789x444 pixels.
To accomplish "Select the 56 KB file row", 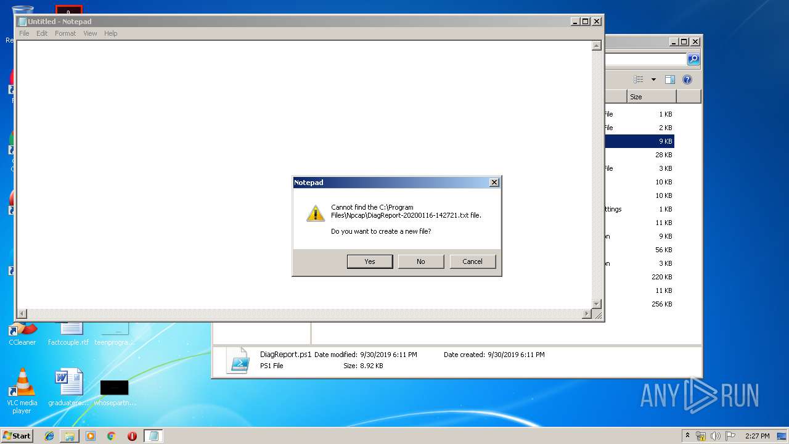I will tap(639, 250).
